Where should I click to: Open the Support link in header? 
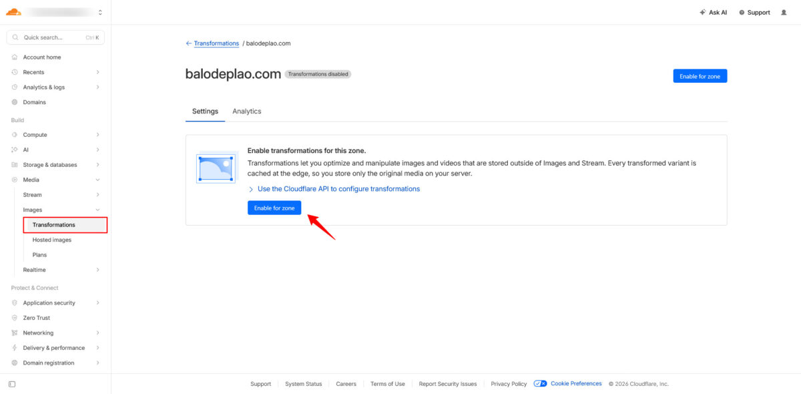[x=754, y=12]
